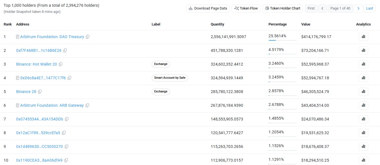Click the Quantity column header

tap(217, 24)
